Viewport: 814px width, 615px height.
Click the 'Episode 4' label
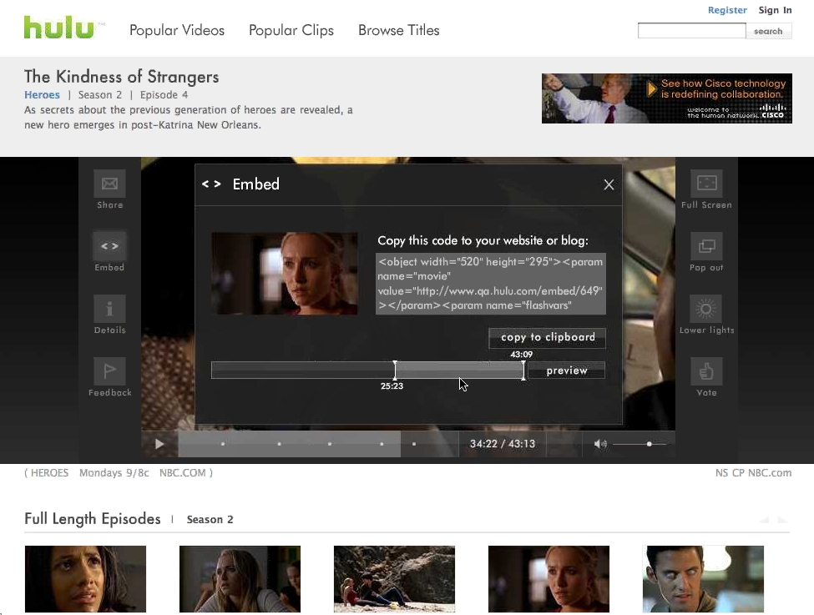point(164,95)
